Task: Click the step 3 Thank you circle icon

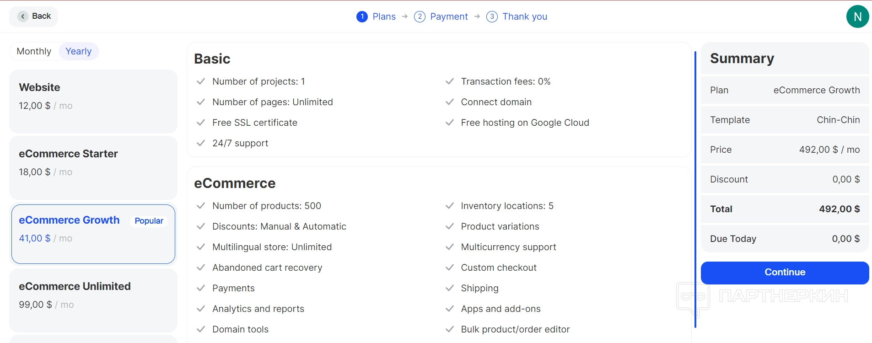Action: pos(492,17)
